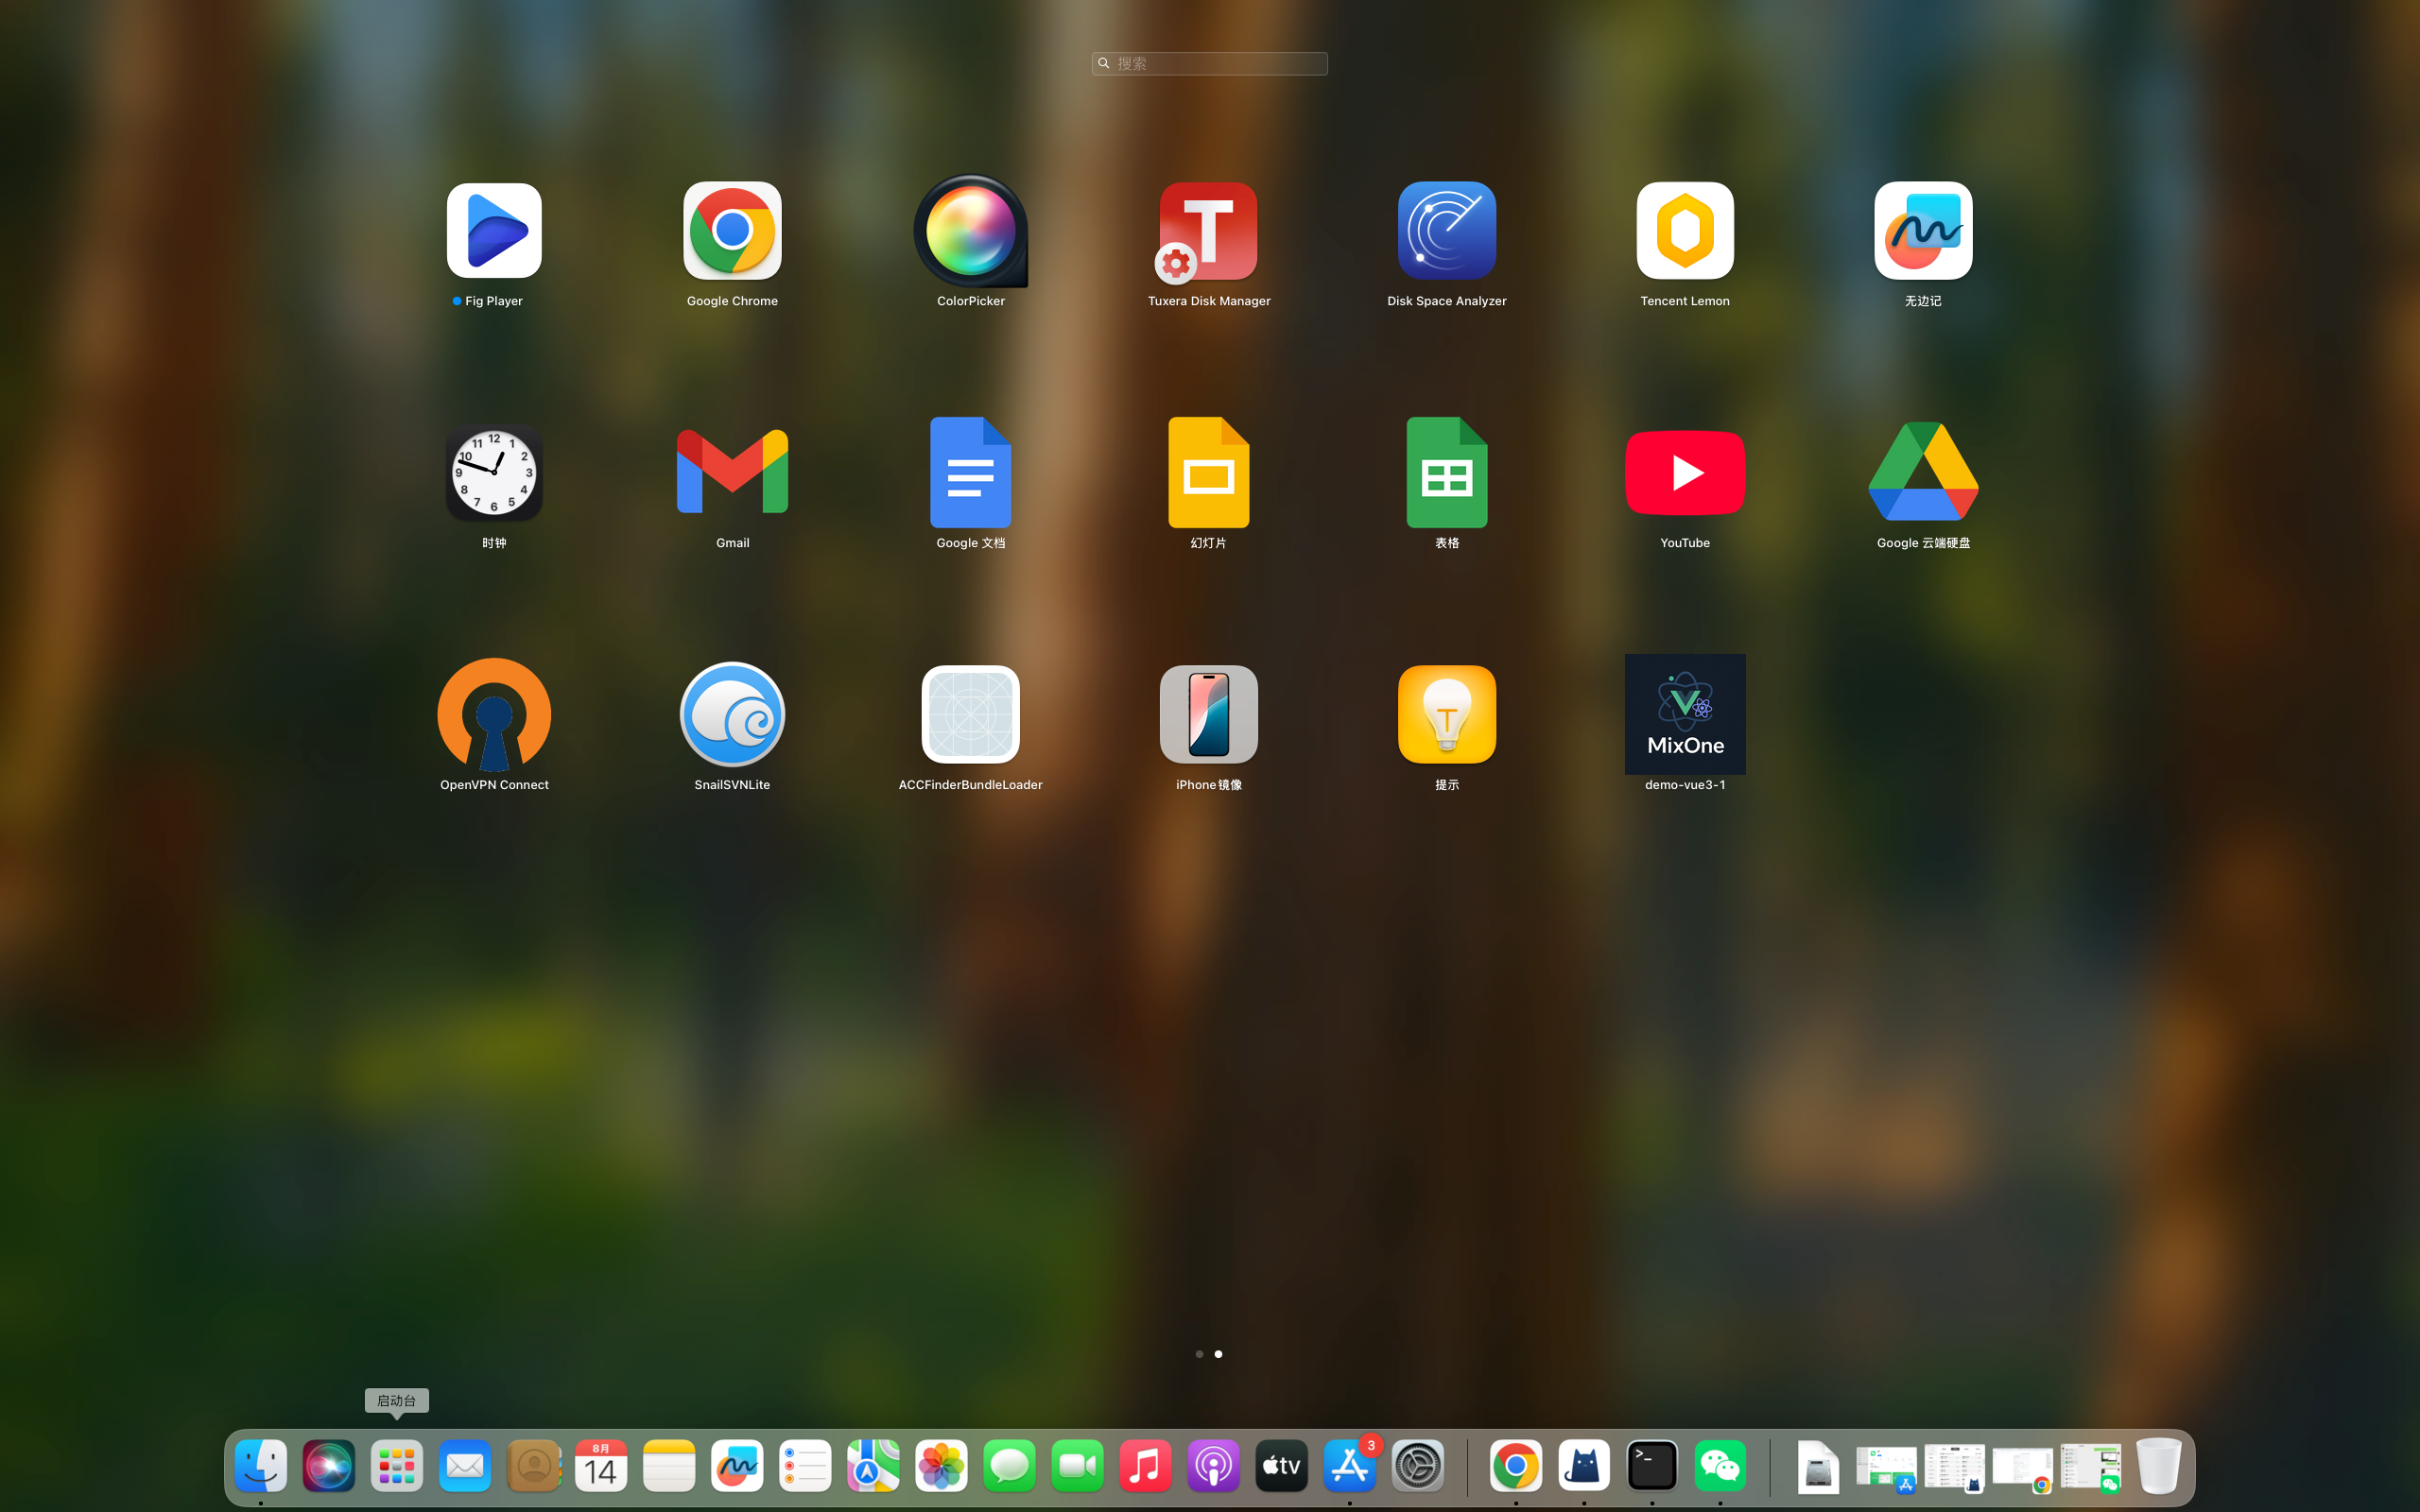
Task: Launch OpenVPN Connect
Action: [x=494, y=714]
